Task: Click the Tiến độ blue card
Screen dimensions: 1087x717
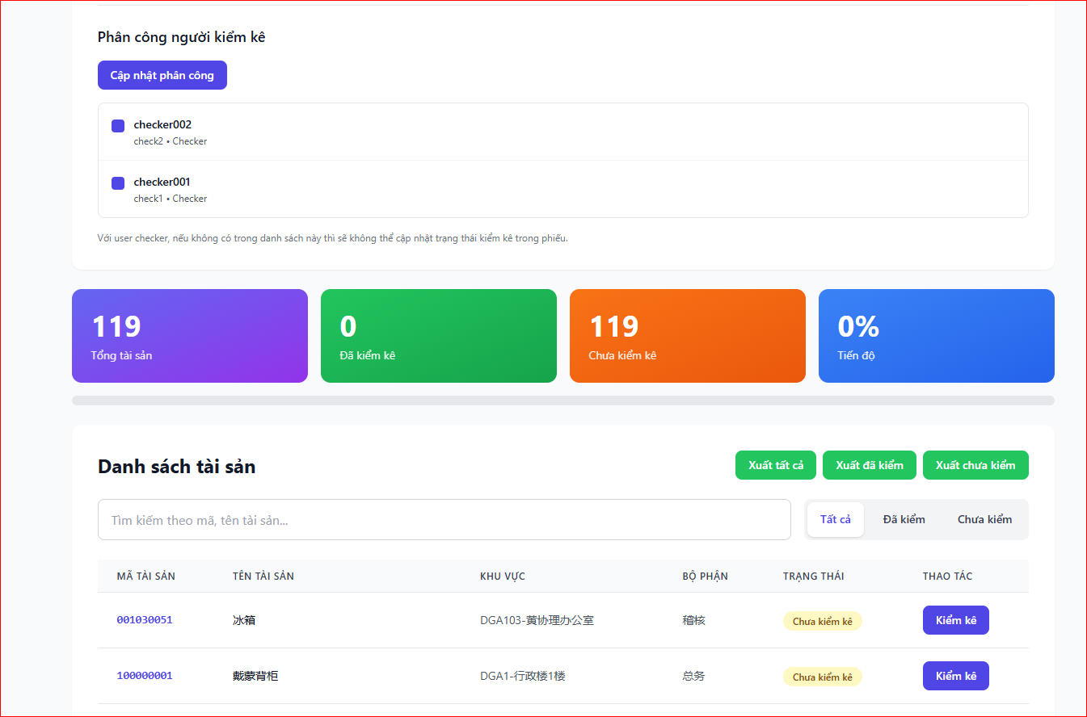Action: pyautogui.click(x=936, y=336)
